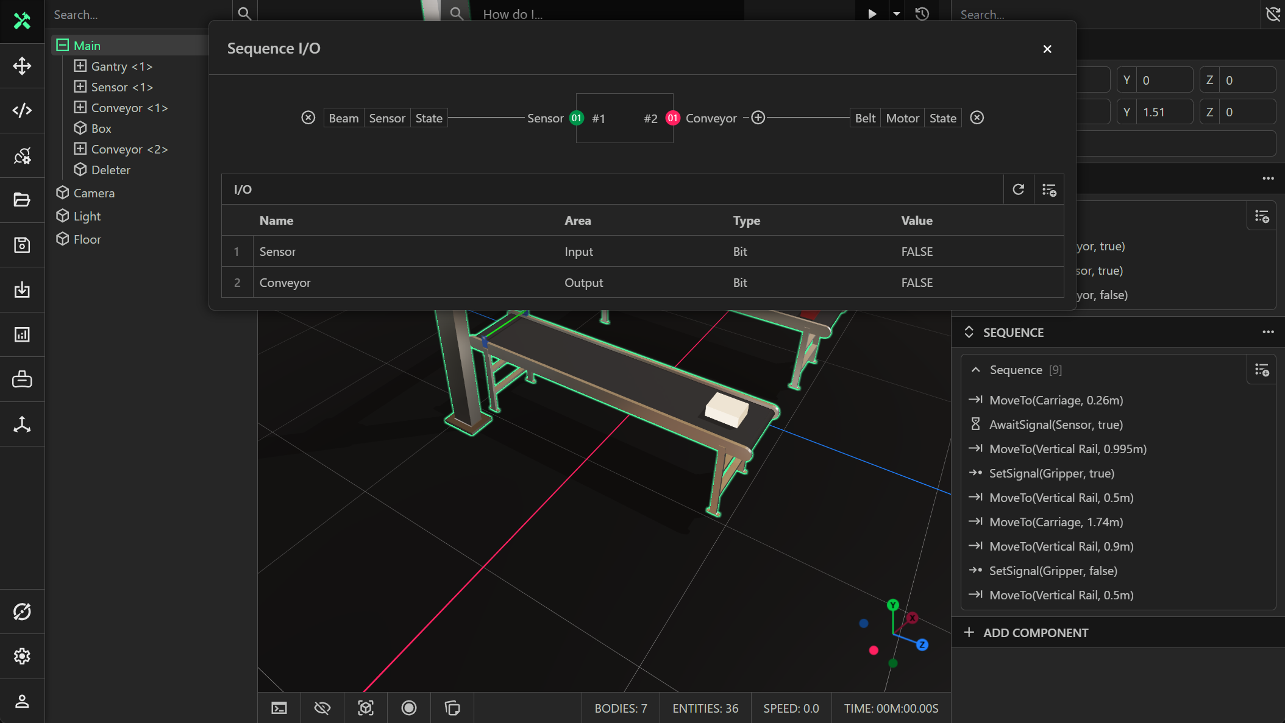Screen dimensions: 1285x723
Task: Click the refresh I/O button
Action: 1018,189
